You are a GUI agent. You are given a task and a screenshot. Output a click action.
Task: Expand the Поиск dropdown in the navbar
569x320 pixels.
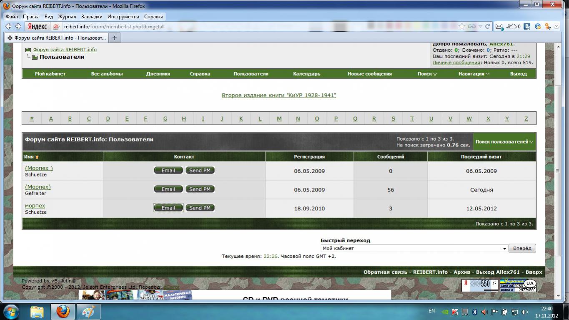pos(427,74)
